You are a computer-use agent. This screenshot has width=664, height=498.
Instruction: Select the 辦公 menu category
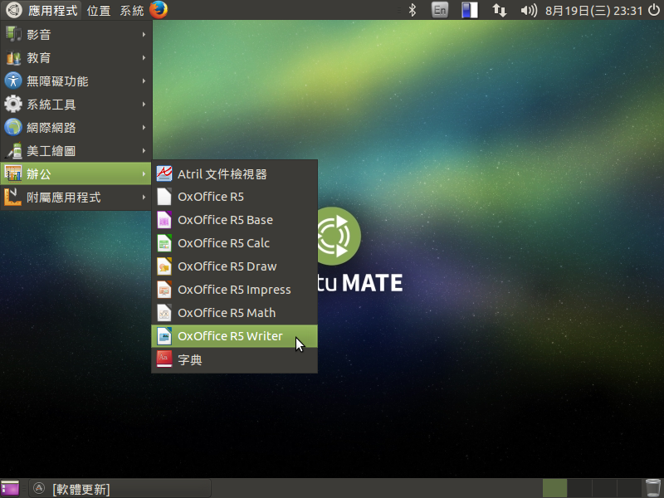(76, 173)
